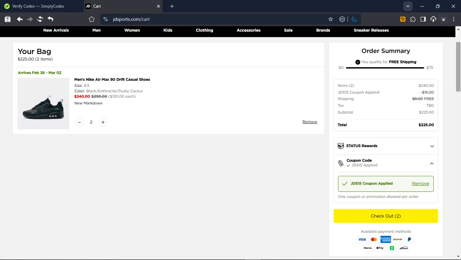
Task: Click the PayPal payment icon
Action: pos(409,239)
